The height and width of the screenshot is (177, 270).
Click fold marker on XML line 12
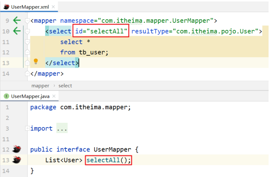point(27,52)
